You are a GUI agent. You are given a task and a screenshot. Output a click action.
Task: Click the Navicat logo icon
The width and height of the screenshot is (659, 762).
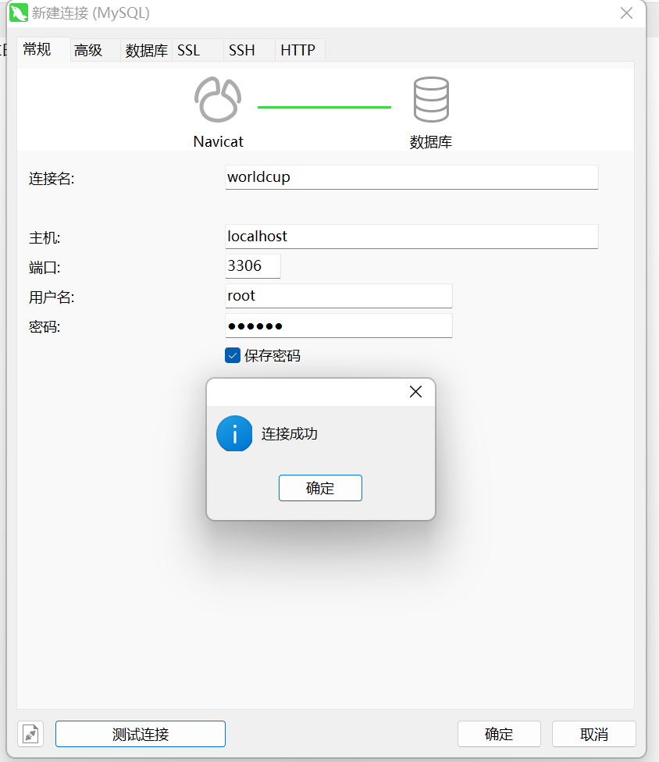218,100
